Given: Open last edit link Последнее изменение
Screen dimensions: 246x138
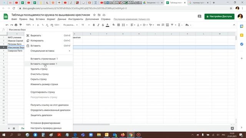Looking at the screenshot, I should (x=131, y=19).
